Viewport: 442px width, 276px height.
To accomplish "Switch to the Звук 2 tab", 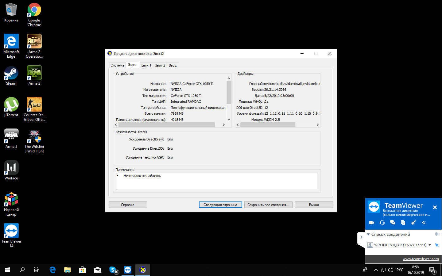I will tap(160, 65).
